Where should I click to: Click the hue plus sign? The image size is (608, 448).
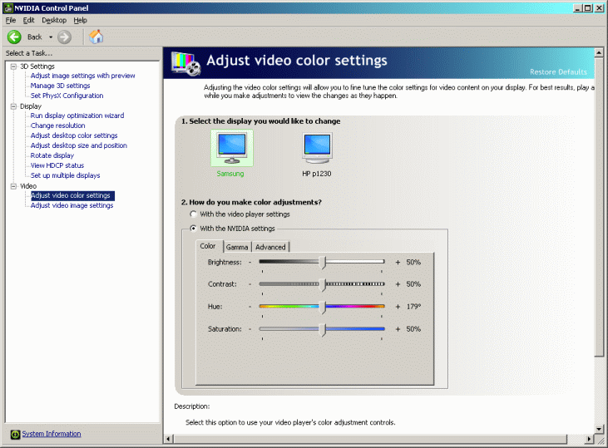tap(398, 307)
